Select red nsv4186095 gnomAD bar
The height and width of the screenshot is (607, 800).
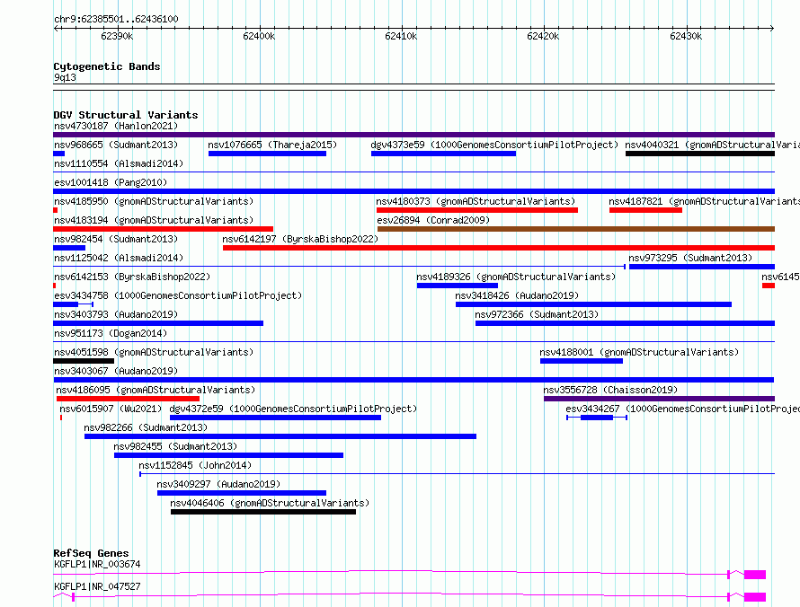pos(128,399)
